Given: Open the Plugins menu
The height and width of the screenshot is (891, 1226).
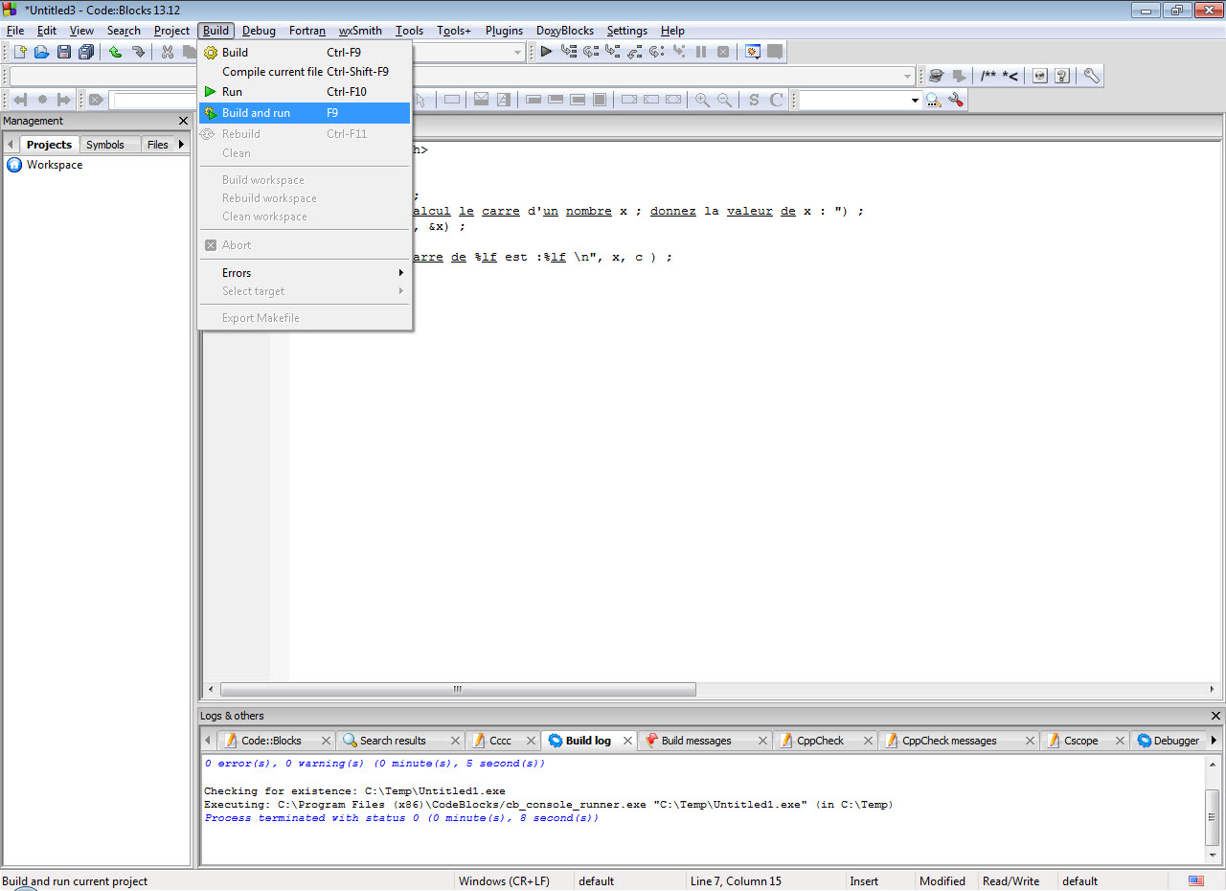Looking at the screenshot, I should click(x=504, y=31).
